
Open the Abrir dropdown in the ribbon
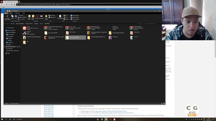66,15
